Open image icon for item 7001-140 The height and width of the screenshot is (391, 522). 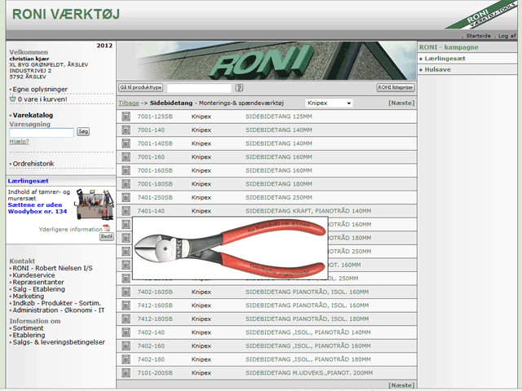point(126,130)
